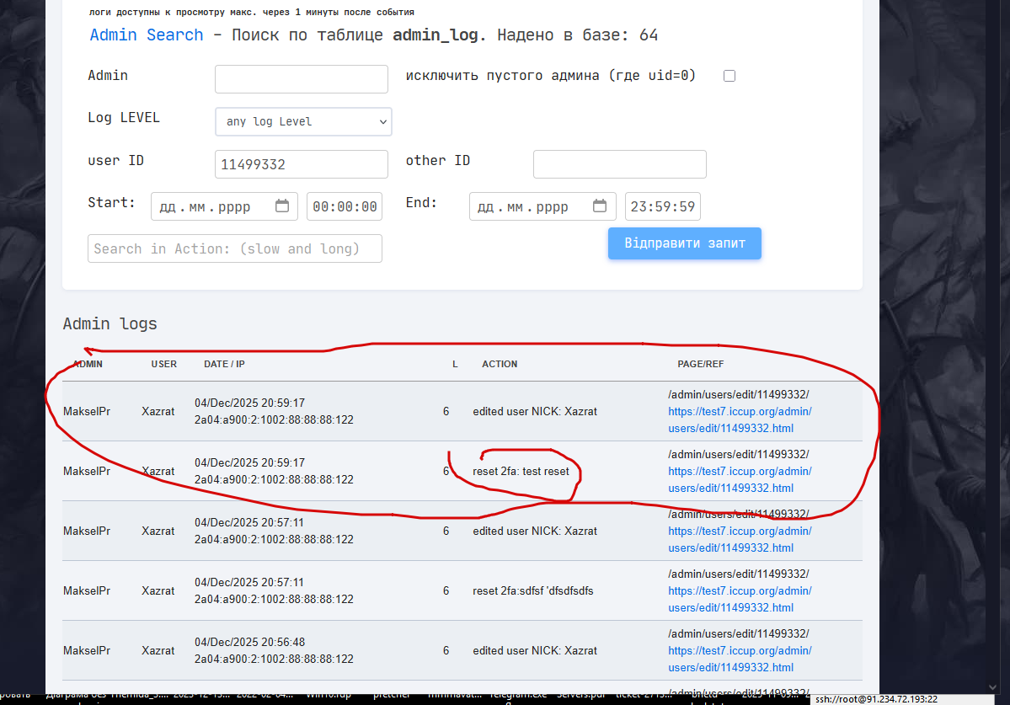Viewport: 1010px width, 705px height.
Task: Select the 'reset 2fa: test reset' action text
Action: 521,472
